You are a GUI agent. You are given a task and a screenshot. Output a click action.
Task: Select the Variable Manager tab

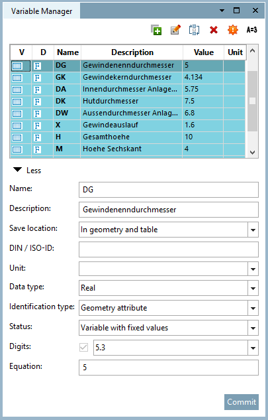tap(42, 11)
